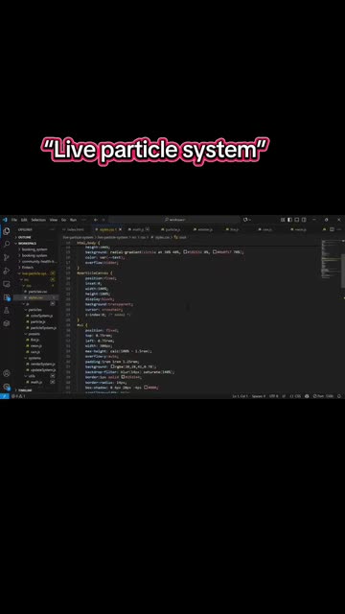The height and width of the screenshot is (614, 345).
Task: Open the Testing flask view
Action: [x=7, y=311]
